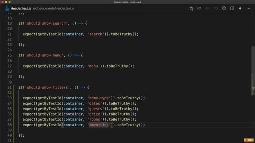Click closing brace on line 23
Screen dimensions: 255x143
(x=20, y=45)
